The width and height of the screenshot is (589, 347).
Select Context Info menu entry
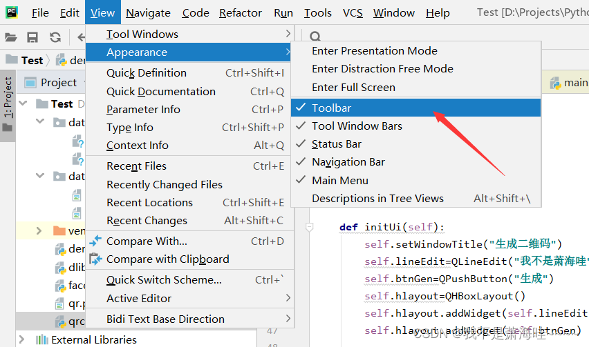click(x=189, y=146)
